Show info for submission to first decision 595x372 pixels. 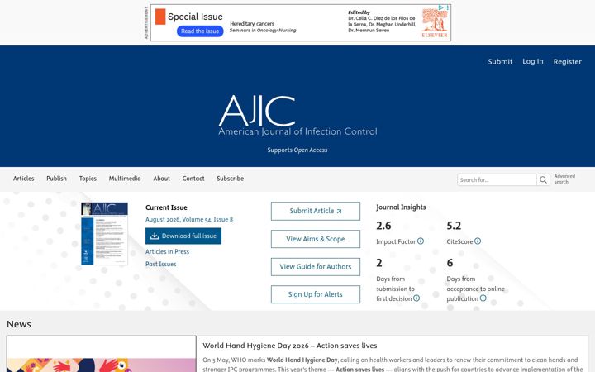pos(416,298)
